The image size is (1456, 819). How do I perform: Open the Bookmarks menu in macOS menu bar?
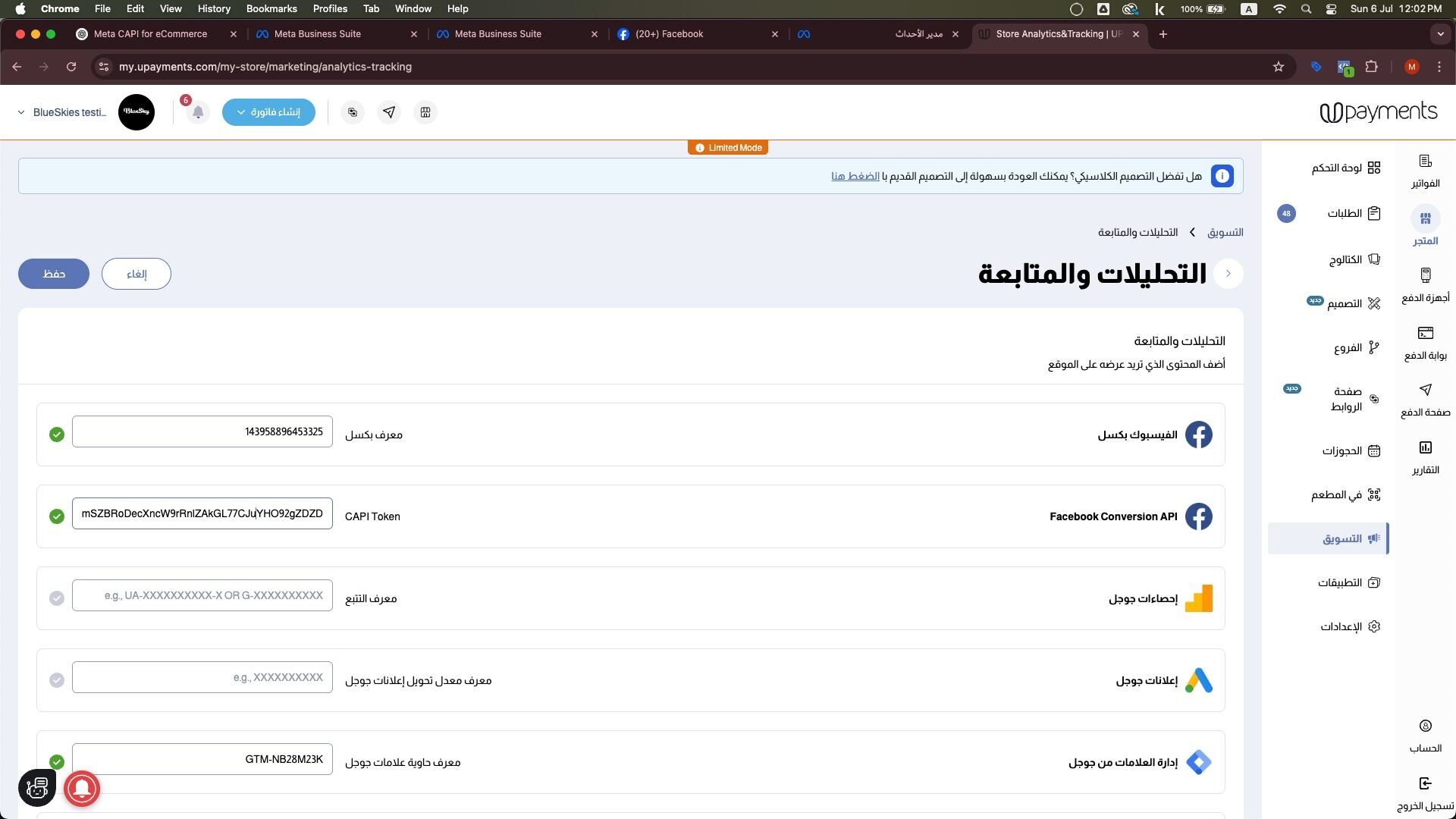coord(271,9)
